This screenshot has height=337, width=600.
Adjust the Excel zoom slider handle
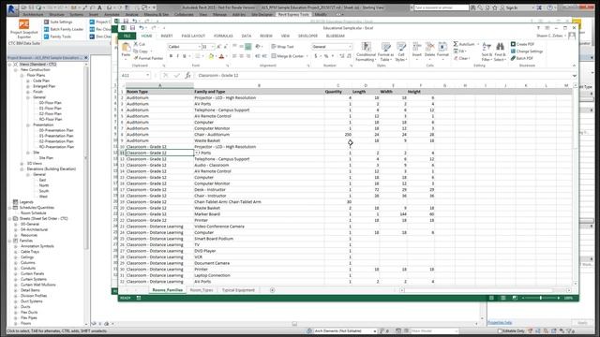click(x=540, y=298)
